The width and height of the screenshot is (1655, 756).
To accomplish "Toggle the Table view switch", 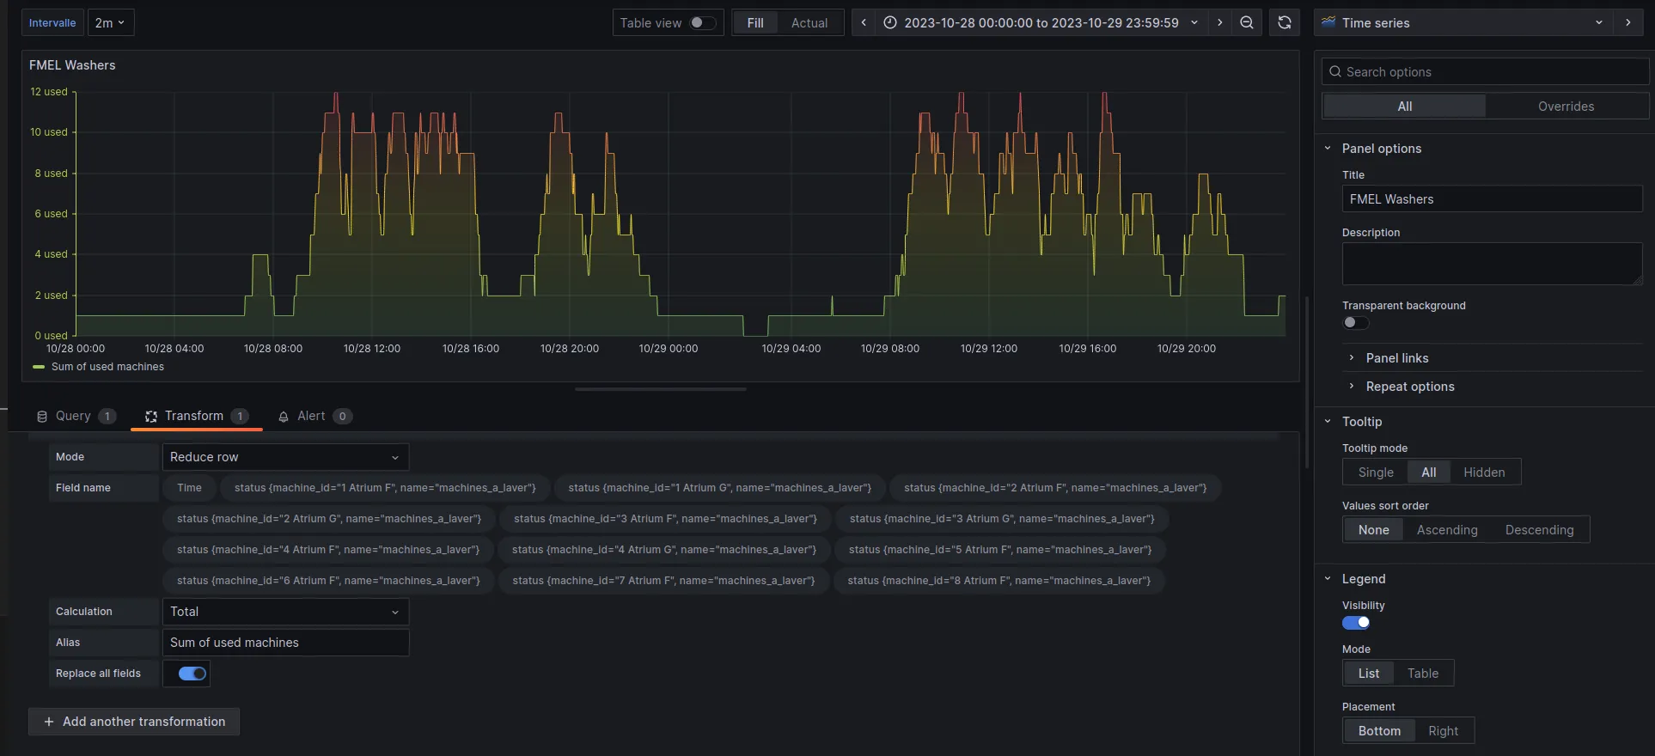I will (x=703, y=23).
